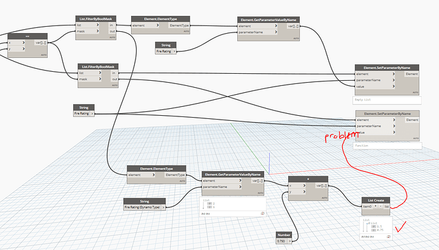The height and width of the screenshot is (250, 439).
Task: Click the x input chevron on multiply node
Action: pyautogui.click(x=304, y=186)
